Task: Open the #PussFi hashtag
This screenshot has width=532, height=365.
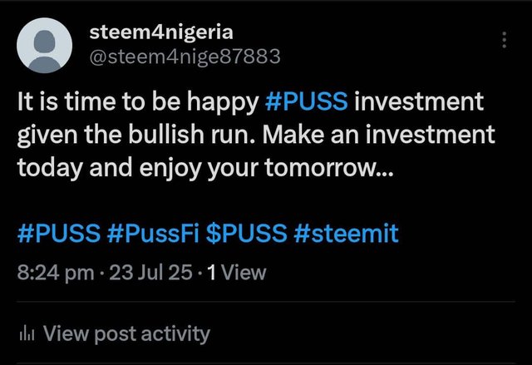Action: pyautogui.click(x=153, y=233)
